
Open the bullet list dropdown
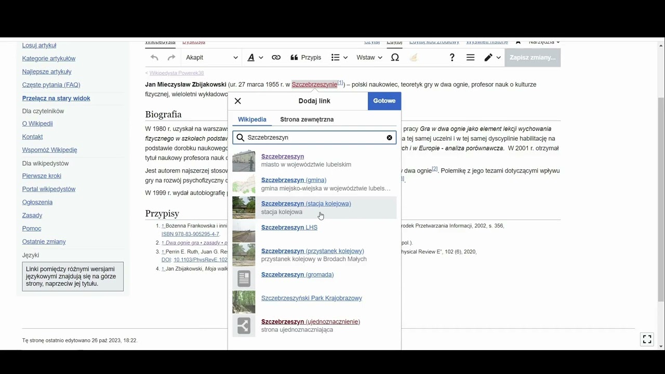pos(339,58)
